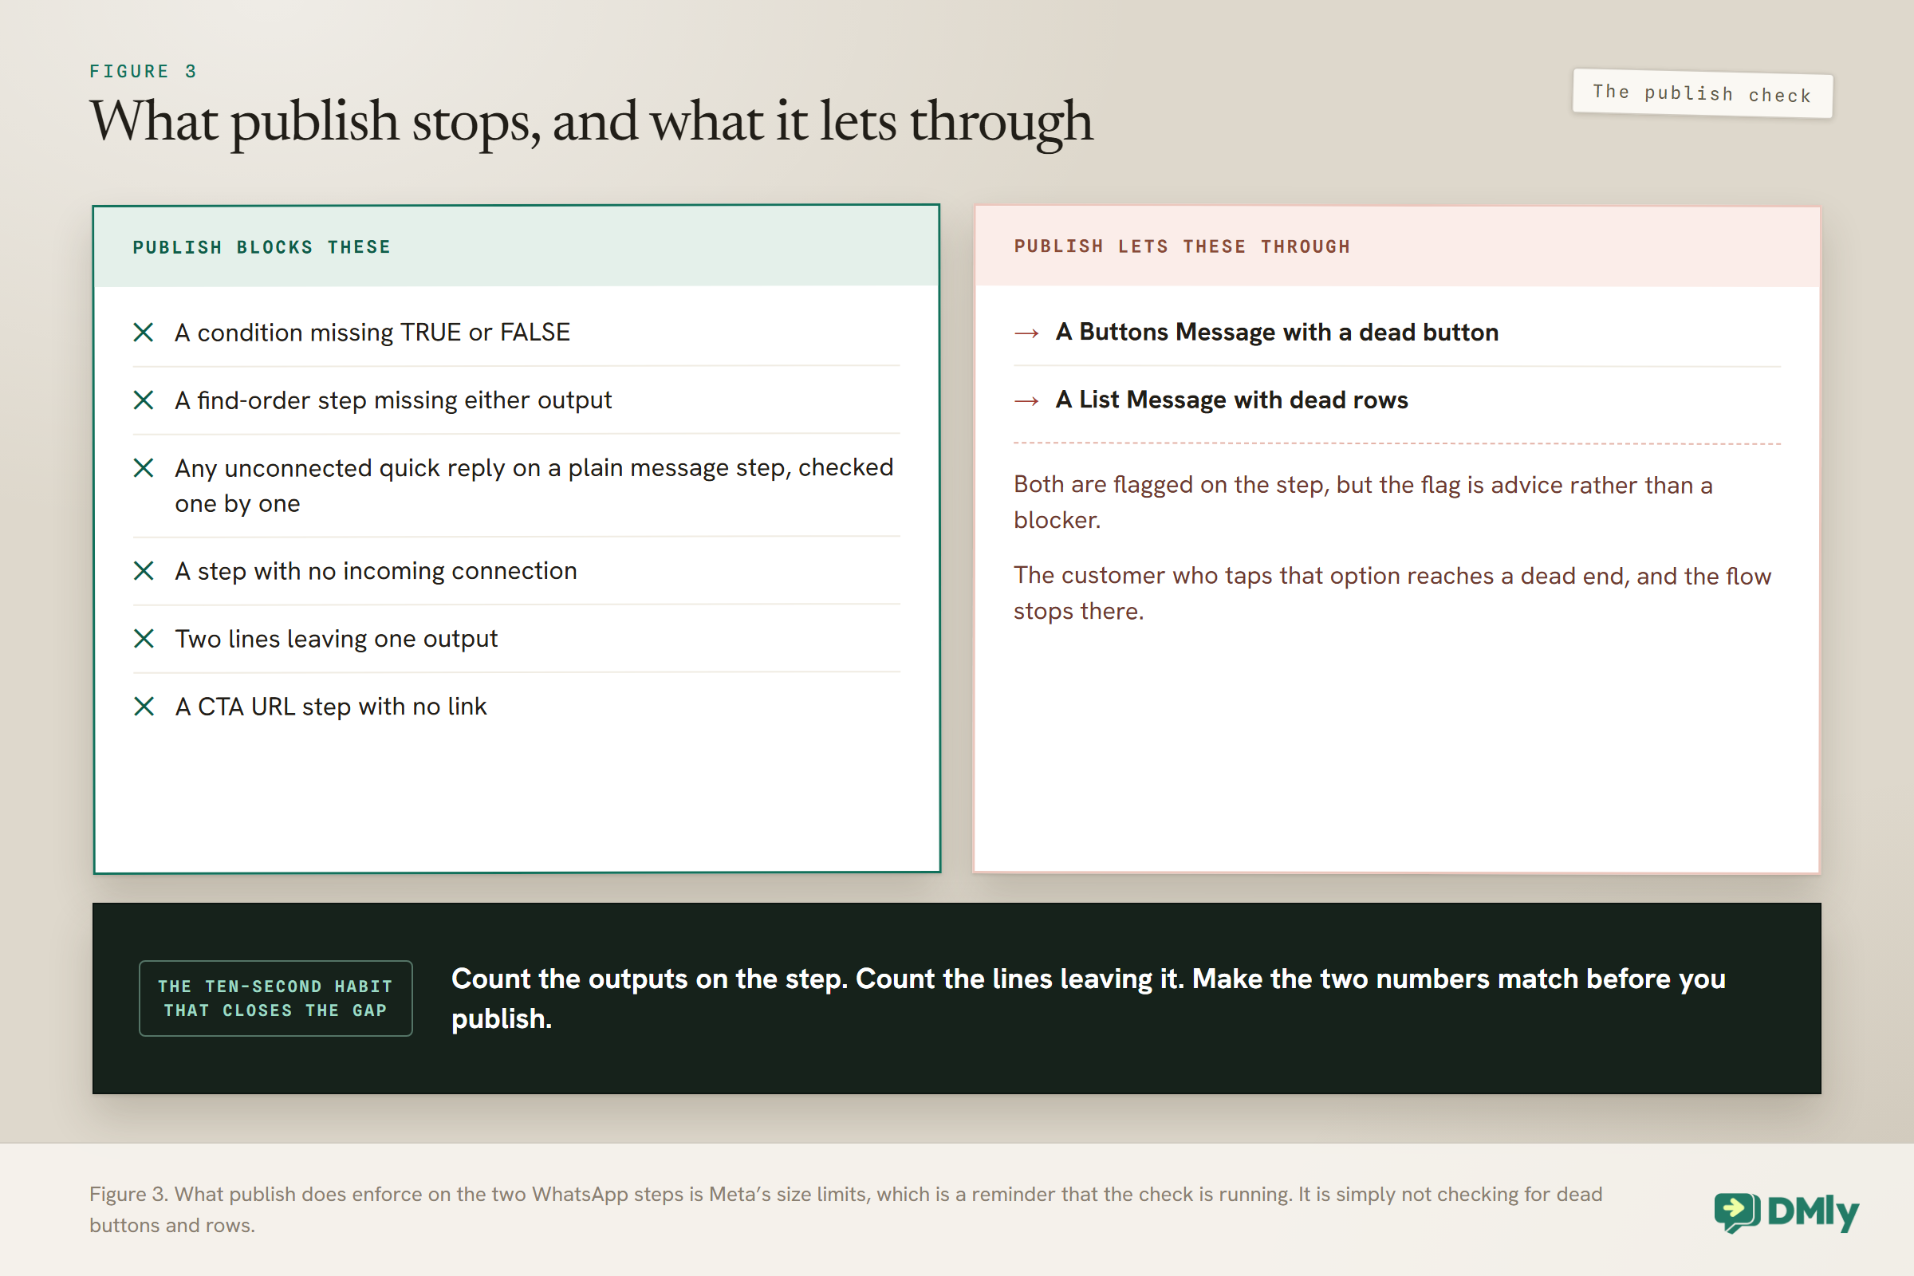1914x1276 pixels.
Task: Click the X icon beside 'Two lines leaving one output'
Action: point(144,638)
